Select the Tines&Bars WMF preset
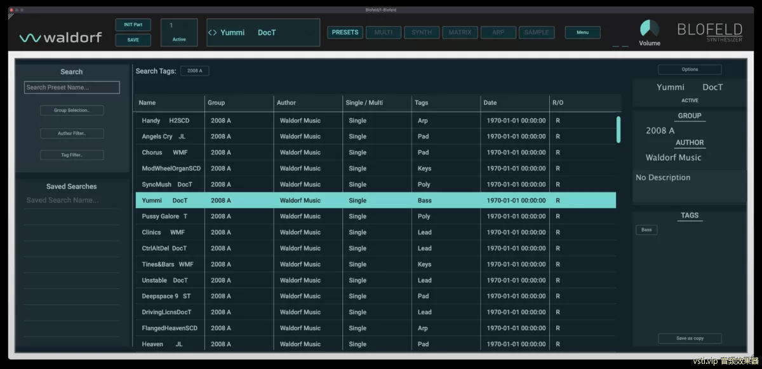Screen dimensions: 762x369 pyautogui.click(x=375, y=264)
